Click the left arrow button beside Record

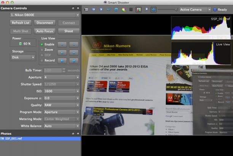tap(62, 61)
